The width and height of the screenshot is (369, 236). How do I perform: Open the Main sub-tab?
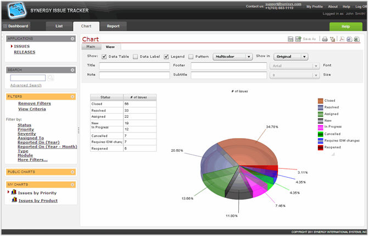pyautogui.click(x=91, y=47)
